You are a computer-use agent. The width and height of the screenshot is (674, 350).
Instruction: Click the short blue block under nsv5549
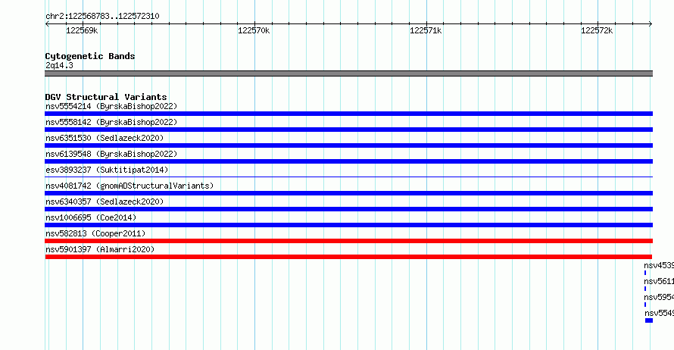(649, 320)
